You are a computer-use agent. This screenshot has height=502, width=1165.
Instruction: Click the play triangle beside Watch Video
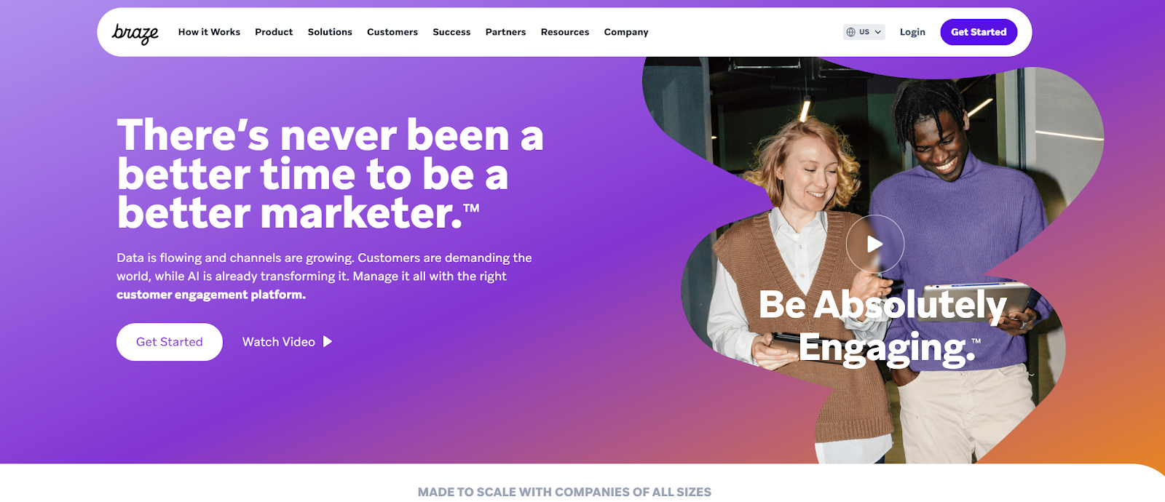(328, 341)
